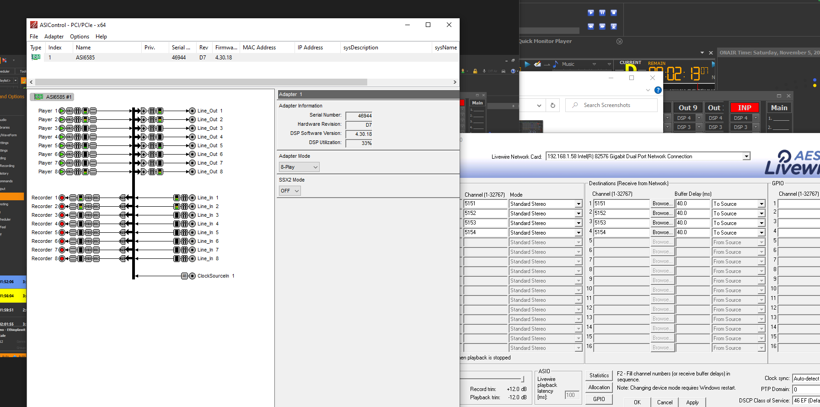Screen dimensions: 820x407
Task: Click the Statistics button
Action: click(599, 375)
